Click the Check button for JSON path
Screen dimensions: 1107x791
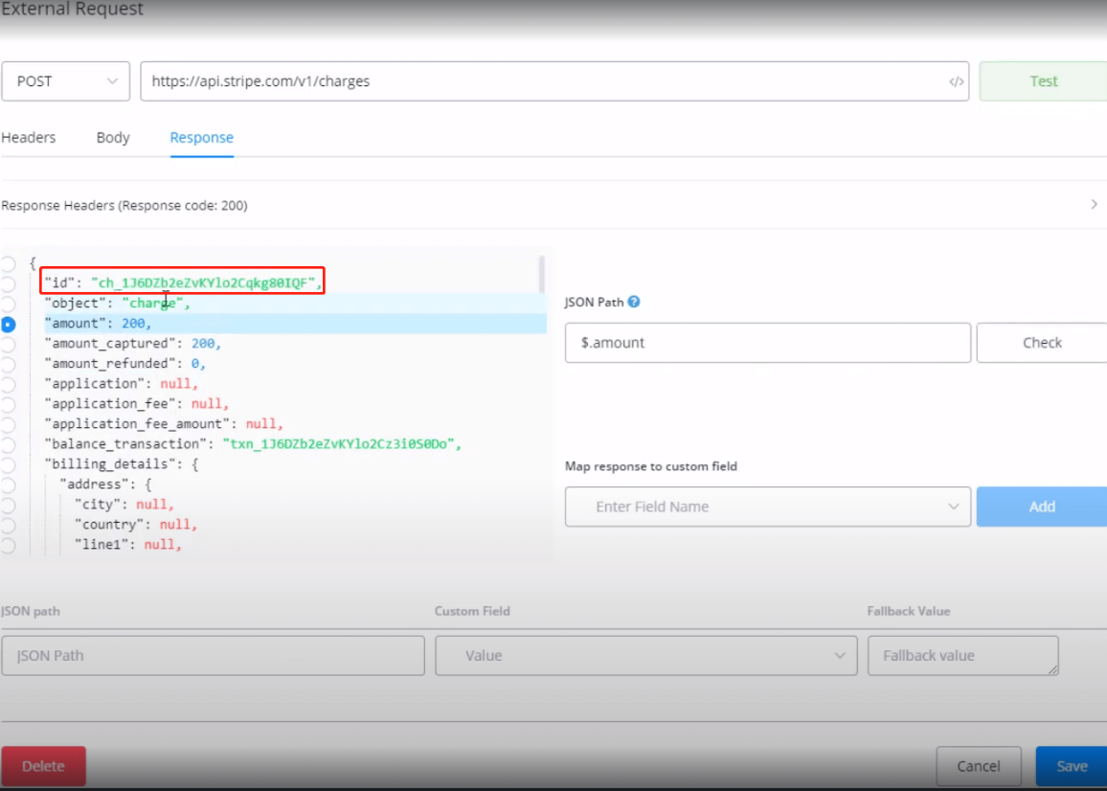pyautogui.click(x=1041, y=343)
